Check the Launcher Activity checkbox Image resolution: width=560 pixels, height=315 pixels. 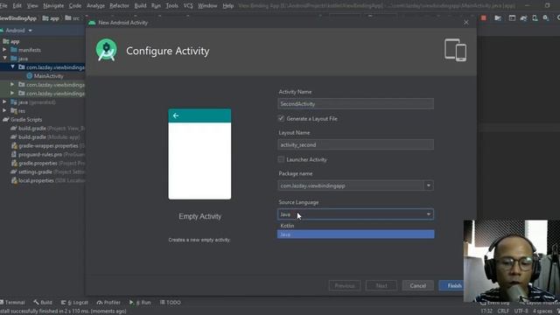[x=281, y=159]
